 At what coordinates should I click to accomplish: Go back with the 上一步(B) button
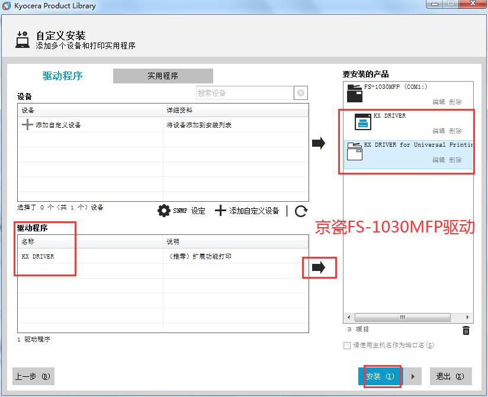point(33,376)
